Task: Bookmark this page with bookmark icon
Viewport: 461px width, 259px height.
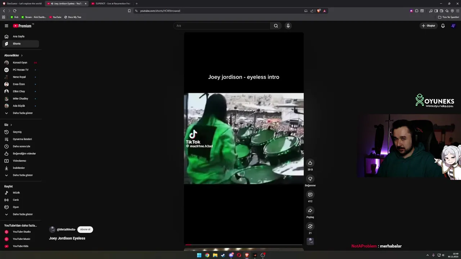Action: [x=129, y=11]
